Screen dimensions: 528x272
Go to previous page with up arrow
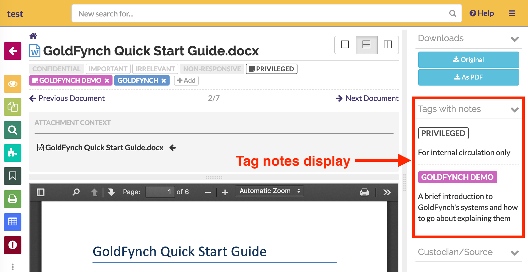[94, 192]
